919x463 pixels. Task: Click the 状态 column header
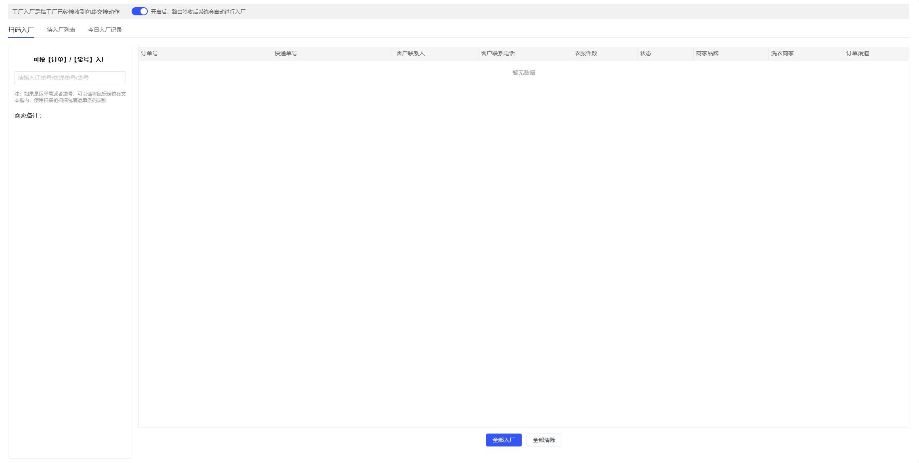(x=646, y=53)
